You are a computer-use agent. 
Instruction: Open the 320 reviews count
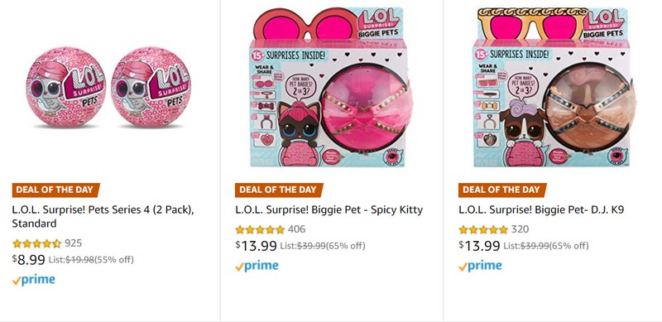click(520, 229)
